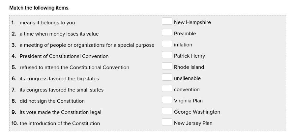
Task: Click the clue 'President of Constitutional Convention'
Action: pos(64,56)
